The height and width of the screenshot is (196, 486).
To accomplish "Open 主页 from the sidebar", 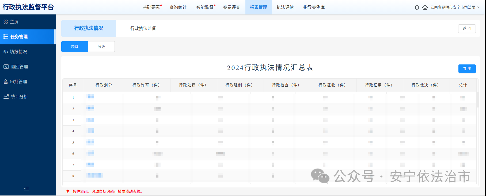I will (14, 22).
